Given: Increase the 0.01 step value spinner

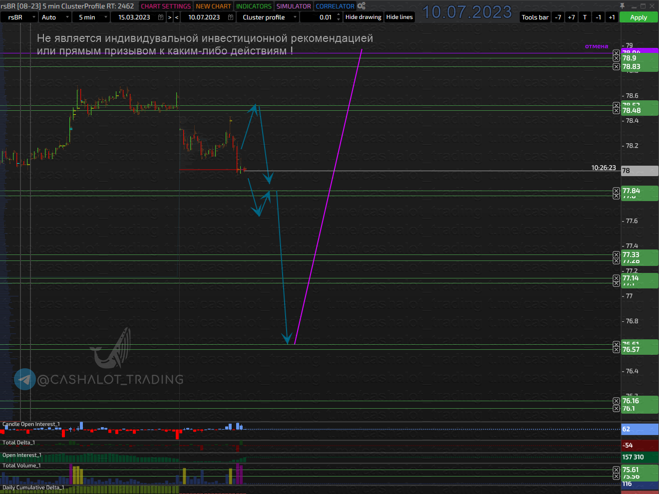Looking at the screenshot, I should (x=338, y=14).
